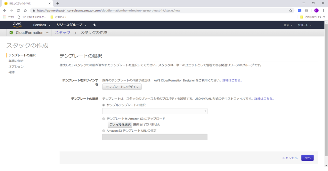Click 次へ button
This screenshot has height=171, width=328.
307,158
